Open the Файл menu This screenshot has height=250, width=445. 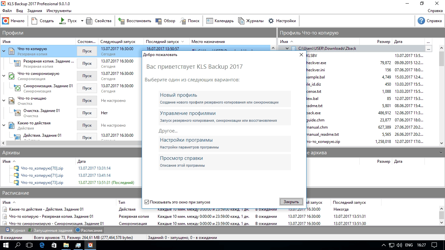tap(7, 11)
